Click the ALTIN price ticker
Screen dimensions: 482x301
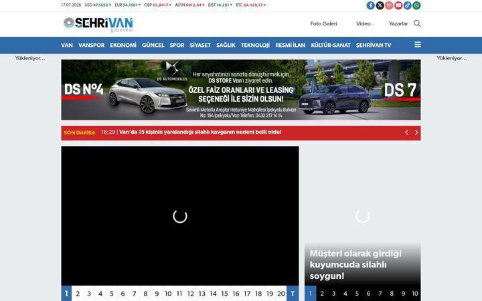coord(189,5)
